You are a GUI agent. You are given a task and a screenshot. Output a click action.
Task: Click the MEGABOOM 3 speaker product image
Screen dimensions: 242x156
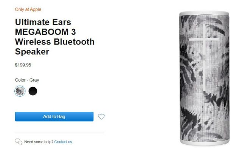tap(204, 78)
